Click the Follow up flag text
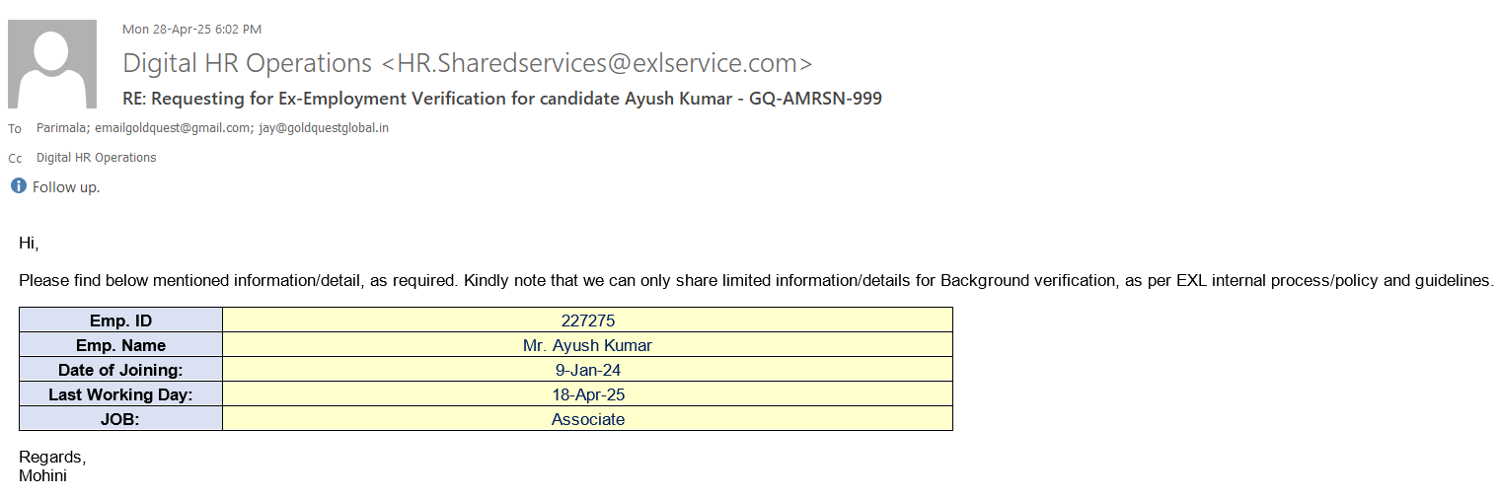 pos(66,187)
